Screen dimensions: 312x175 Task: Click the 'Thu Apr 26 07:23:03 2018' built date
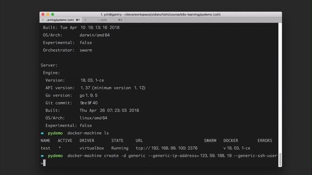click(109, 110)
